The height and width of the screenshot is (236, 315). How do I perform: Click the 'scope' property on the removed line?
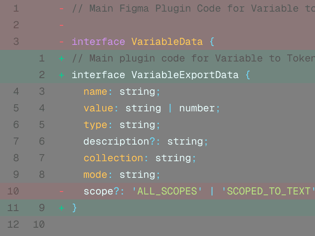click(x=98, y=191)
